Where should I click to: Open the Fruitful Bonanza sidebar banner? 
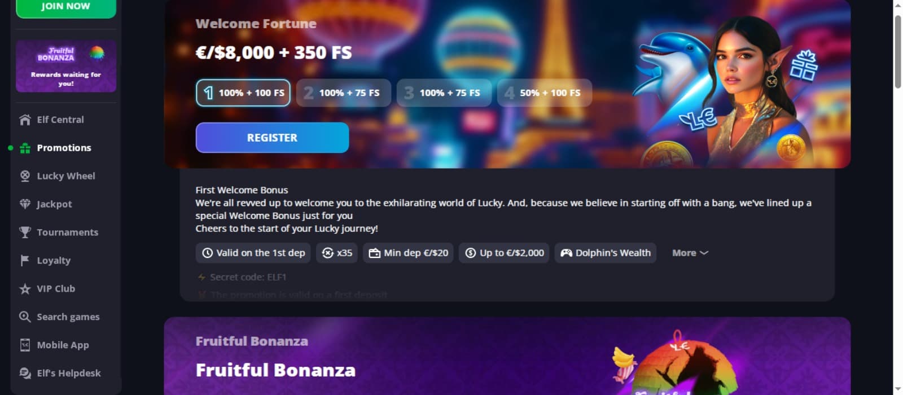click(x=66, y=66)
